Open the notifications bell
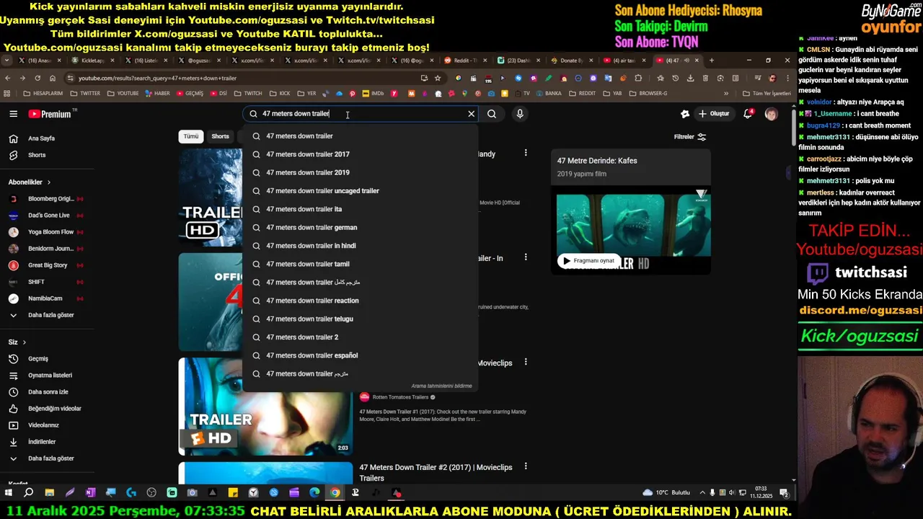923x519 pixels. coord(748,114)
